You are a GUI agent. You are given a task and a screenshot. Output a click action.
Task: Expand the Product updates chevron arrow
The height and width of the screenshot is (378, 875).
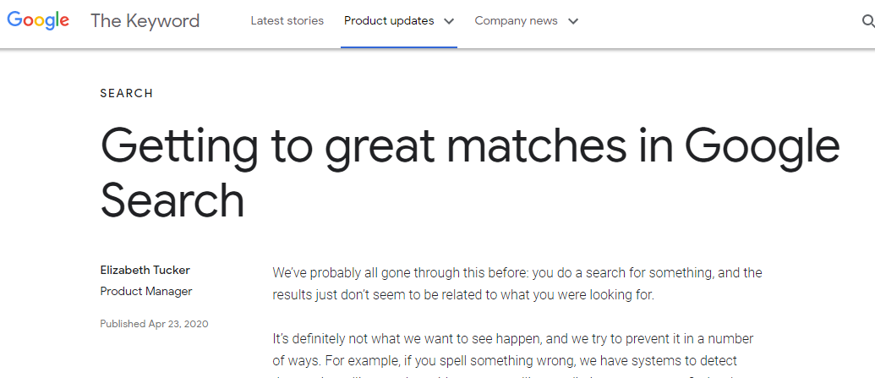pyautogui.click(x=449, y=22)
